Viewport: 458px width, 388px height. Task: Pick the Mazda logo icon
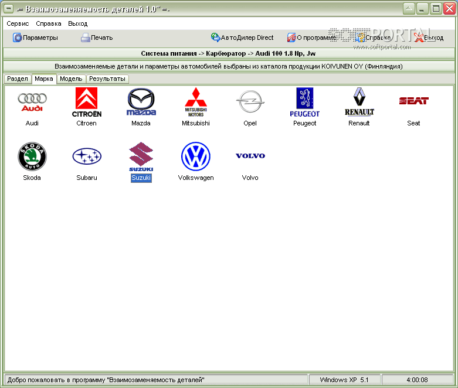click(x=141, y=101)
